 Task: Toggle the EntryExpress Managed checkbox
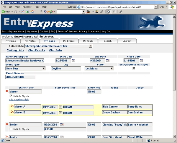click(x=134, y=68)
